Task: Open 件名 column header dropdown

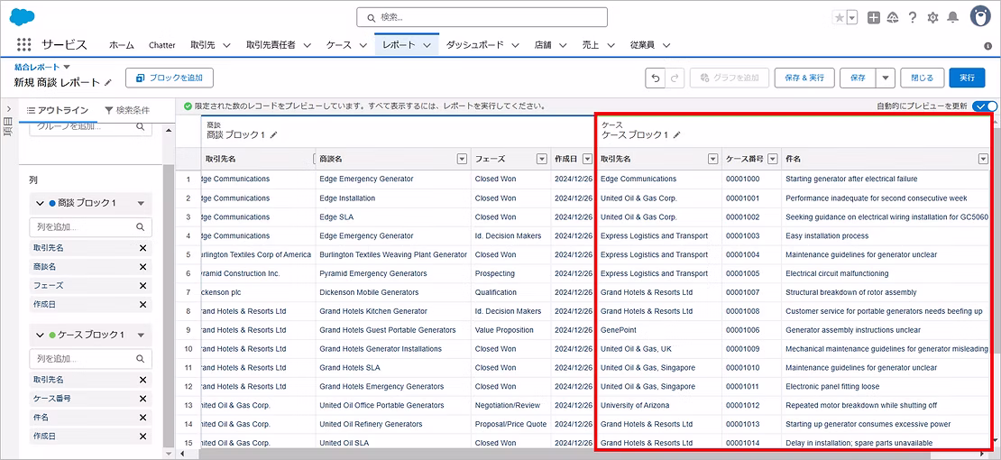Action: pos(984,159)
